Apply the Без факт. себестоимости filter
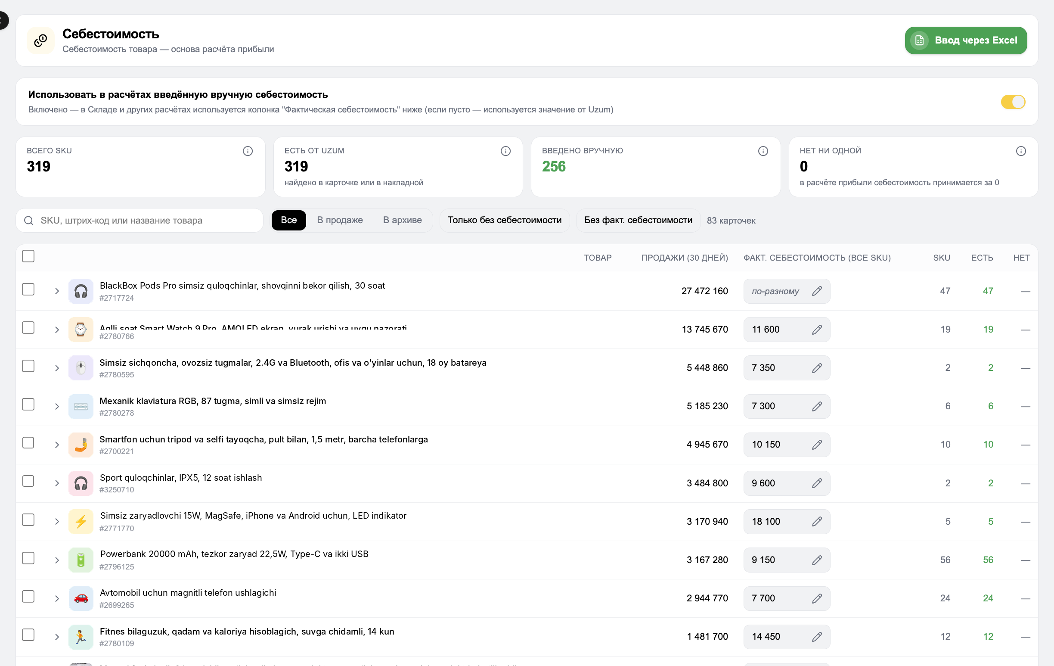 pos(638,220)
